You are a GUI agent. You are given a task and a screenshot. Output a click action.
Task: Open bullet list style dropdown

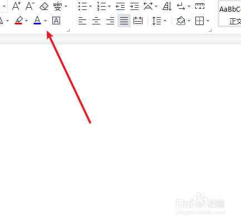click(90, 6)
